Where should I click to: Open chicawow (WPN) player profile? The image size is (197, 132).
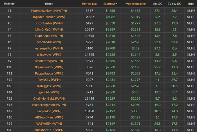49,55
